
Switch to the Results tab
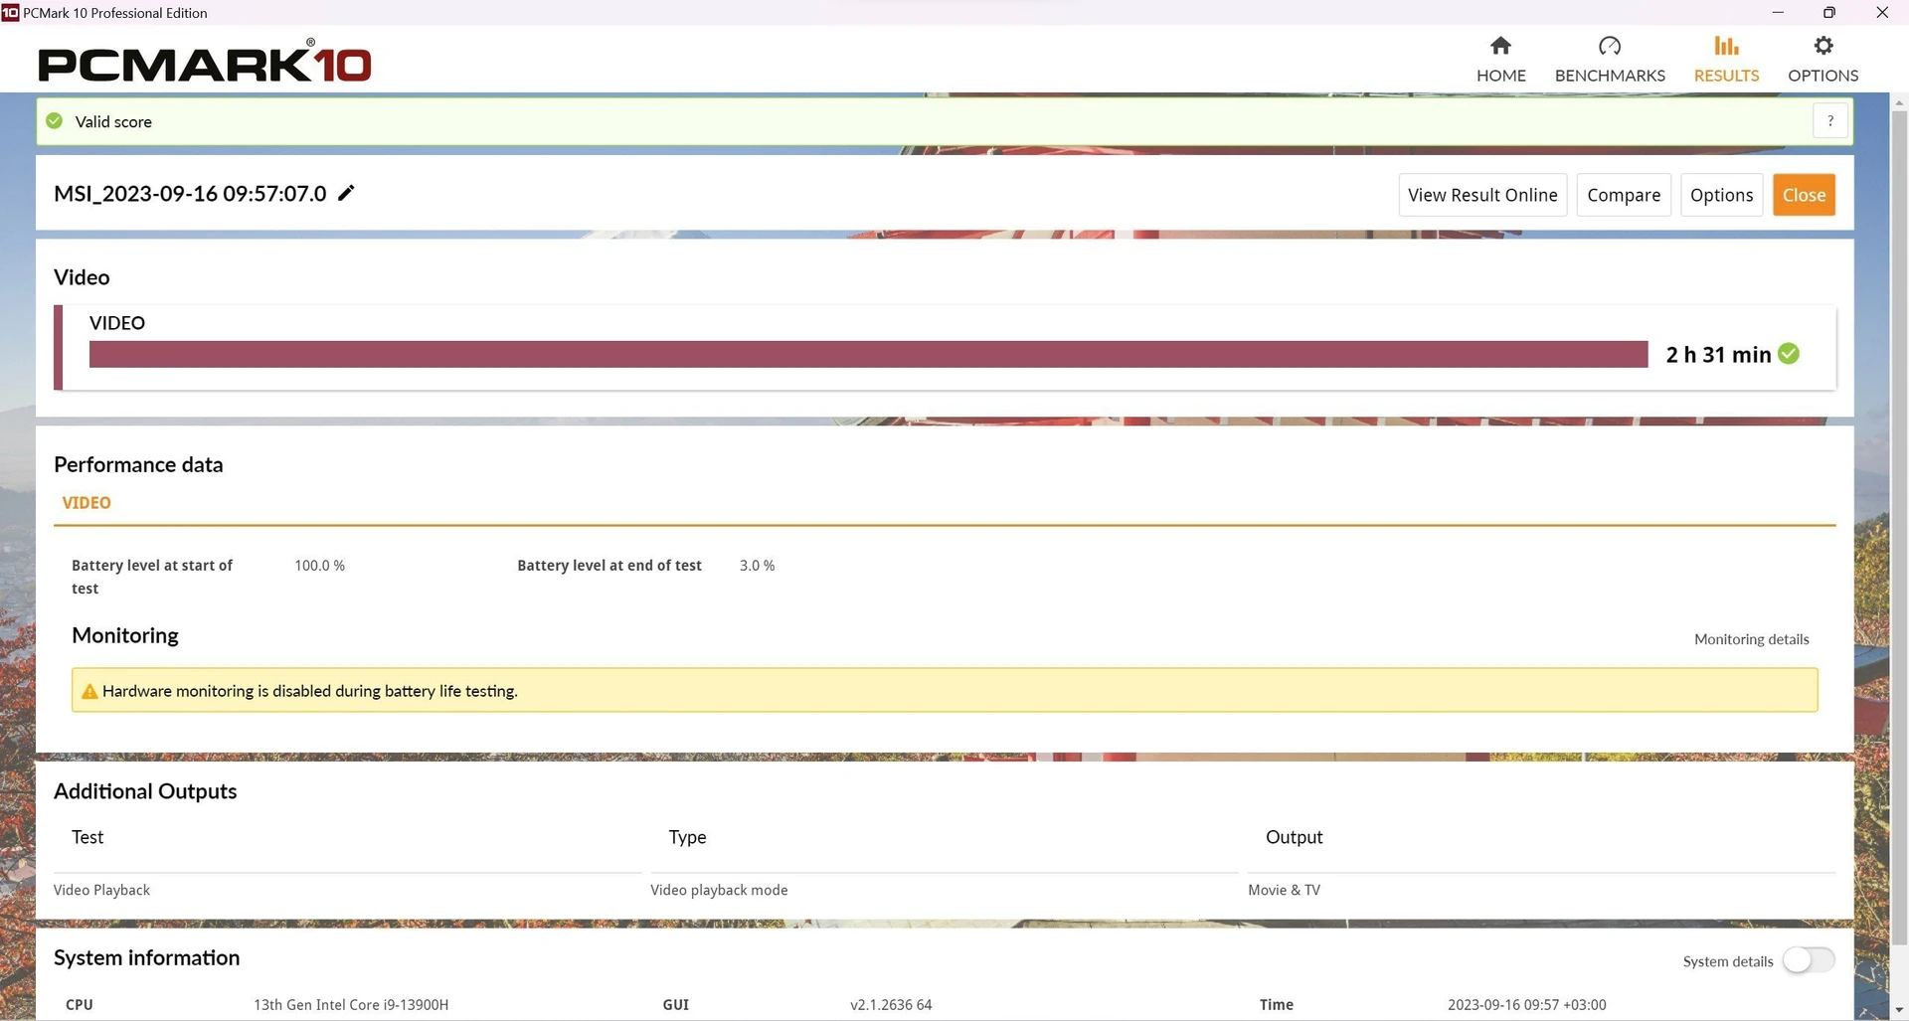(x=1726, y=60)
